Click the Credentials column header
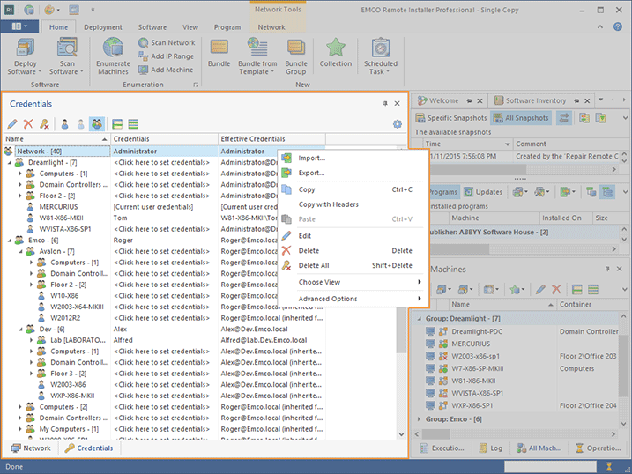The image size is (632, 474). tap(164, 139)
